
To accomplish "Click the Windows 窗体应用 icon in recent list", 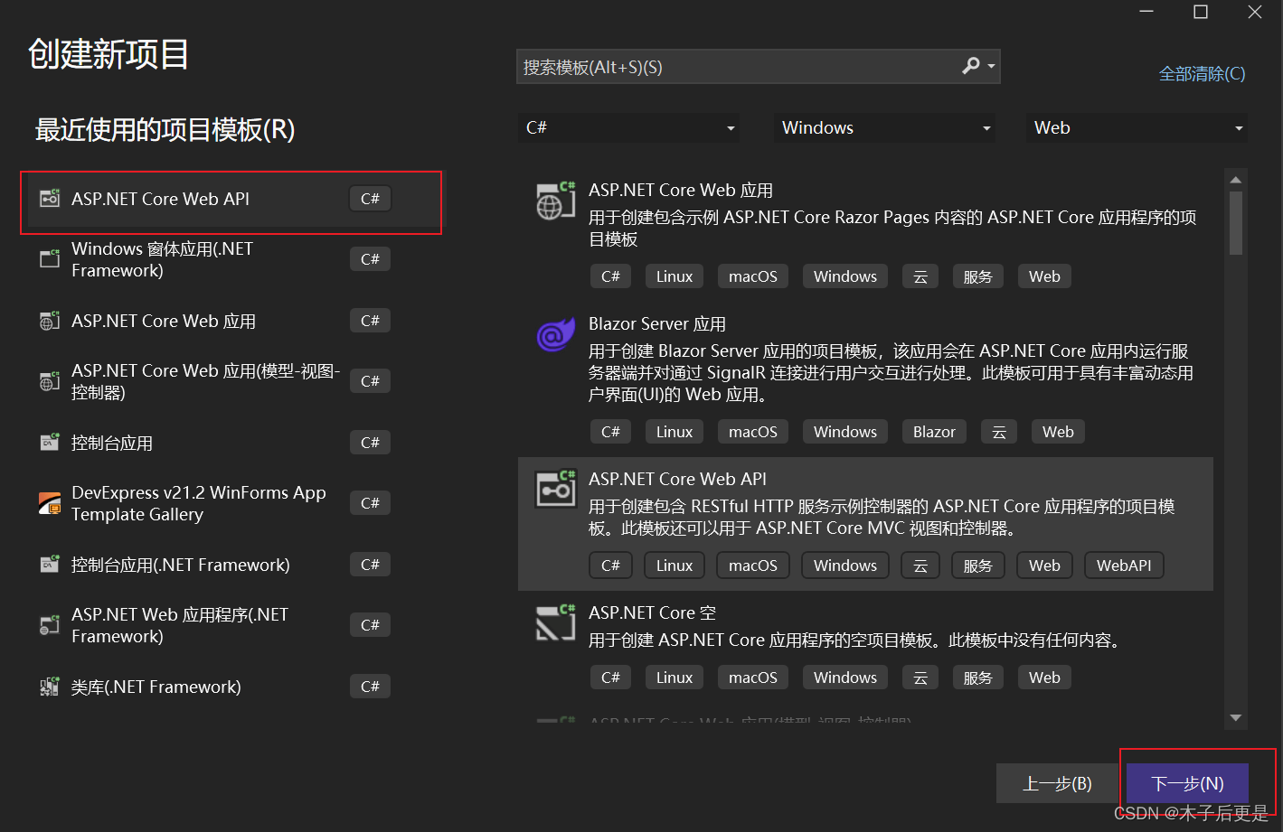I will pos(49,258).
